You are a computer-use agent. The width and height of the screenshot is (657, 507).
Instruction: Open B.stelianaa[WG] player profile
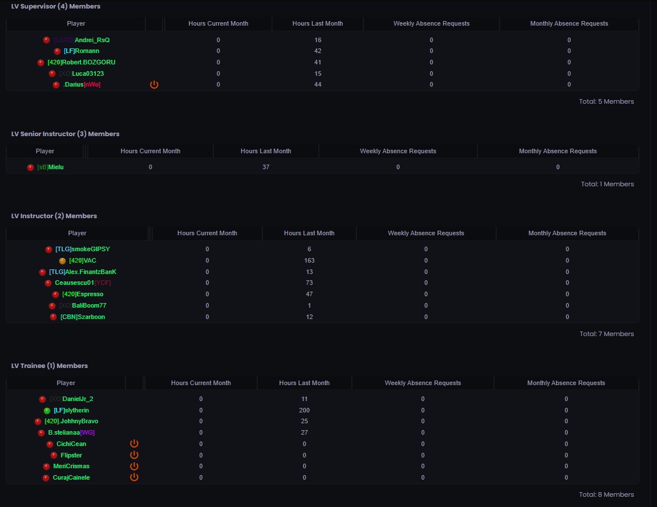click(71, 432)
